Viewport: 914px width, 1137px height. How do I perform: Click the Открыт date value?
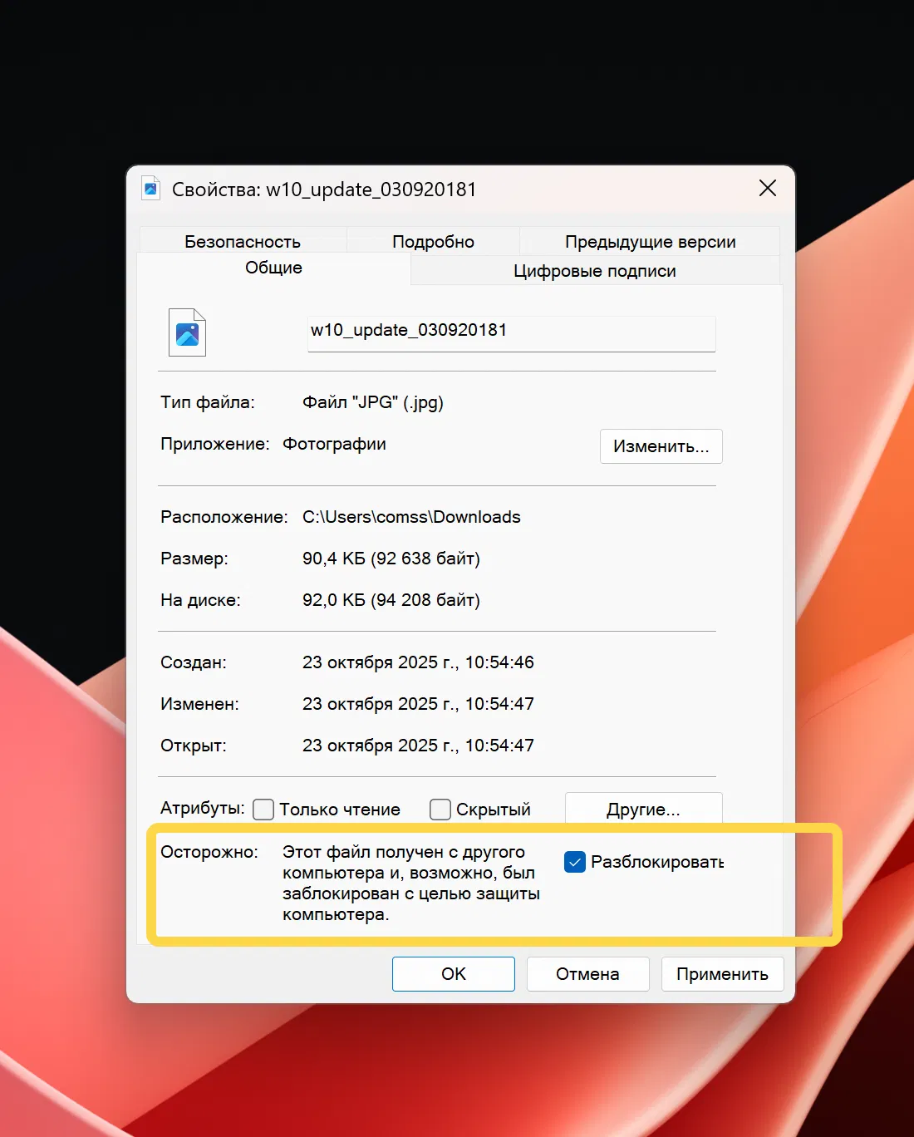pos(418,746)
